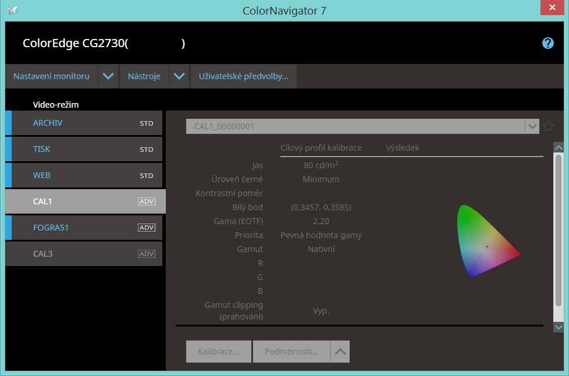The height and width of the screenshot is (376, 569).
Task: Click the ADV badge on the CAL3 row
Action: (x=147, y=254)
